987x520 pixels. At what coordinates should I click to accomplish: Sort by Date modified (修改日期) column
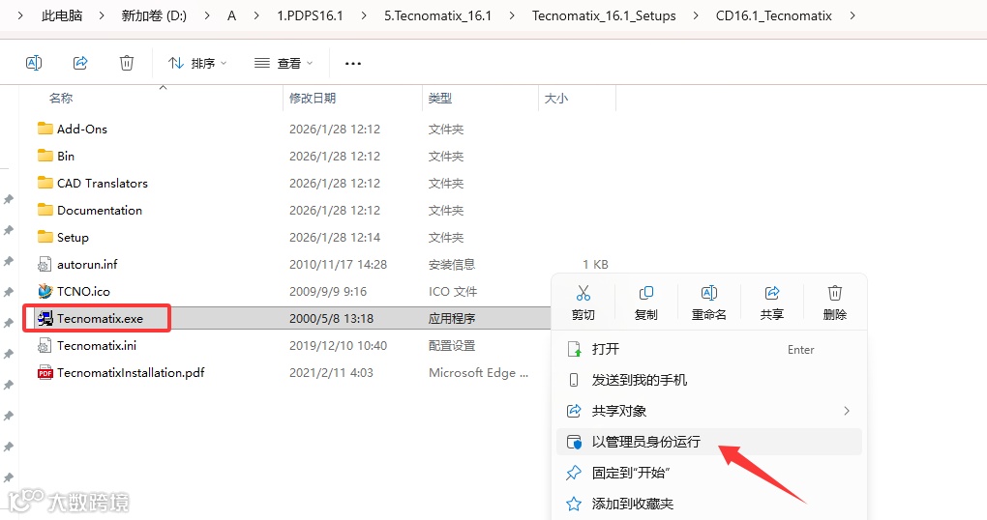tap(313, 98)
